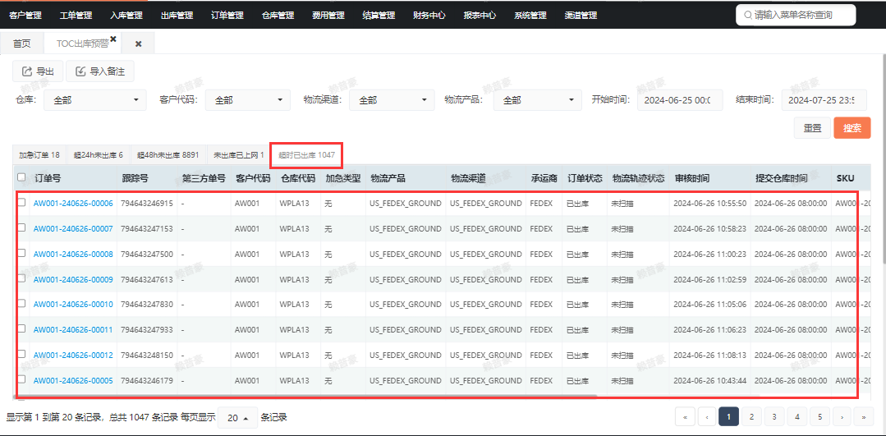
Task: Check the row for order AW001-240626-00010
Action: [21, 303]
